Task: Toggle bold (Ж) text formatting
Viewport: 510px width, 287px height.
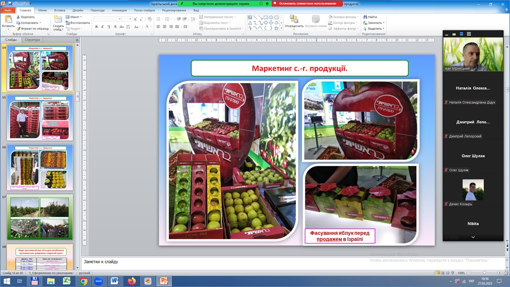Action: tap(96, 27)
